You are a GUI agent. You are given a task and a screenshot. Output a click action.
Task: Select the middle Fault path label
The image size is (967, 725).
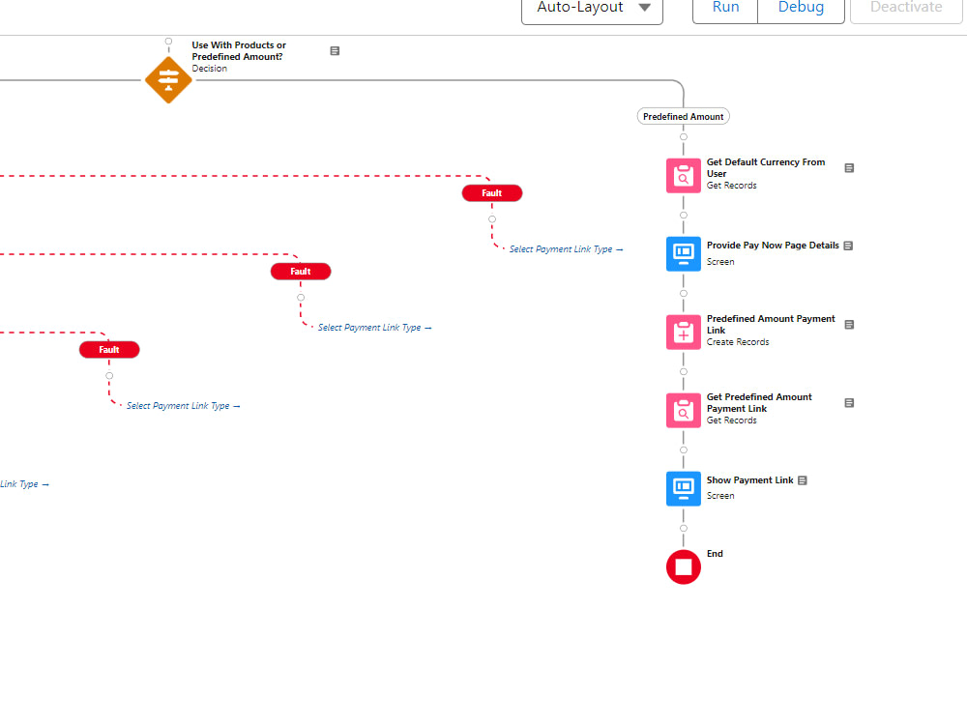click(x=301, y=272)
